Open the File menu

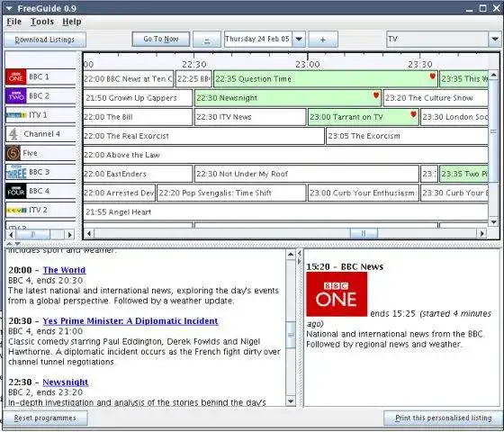click(x=14, y=22)
